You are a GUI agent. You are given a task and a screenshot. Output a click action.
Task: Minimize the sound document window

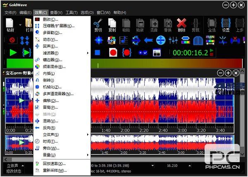[220, 73]
